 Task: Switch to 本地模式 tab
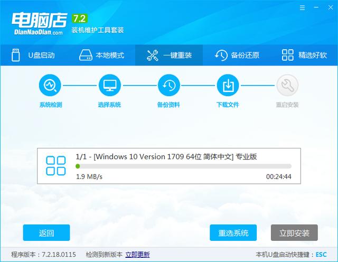101,55
